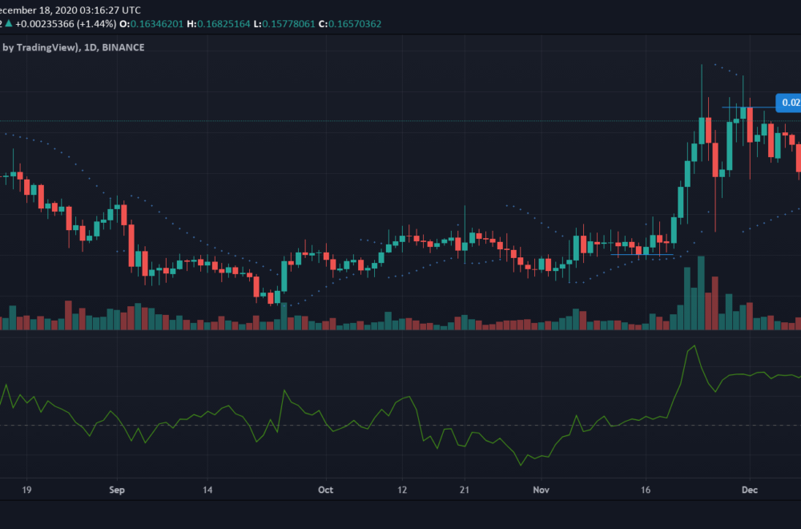
Task: Click the 'Sep' date axis label
Action: pos(117,490)
